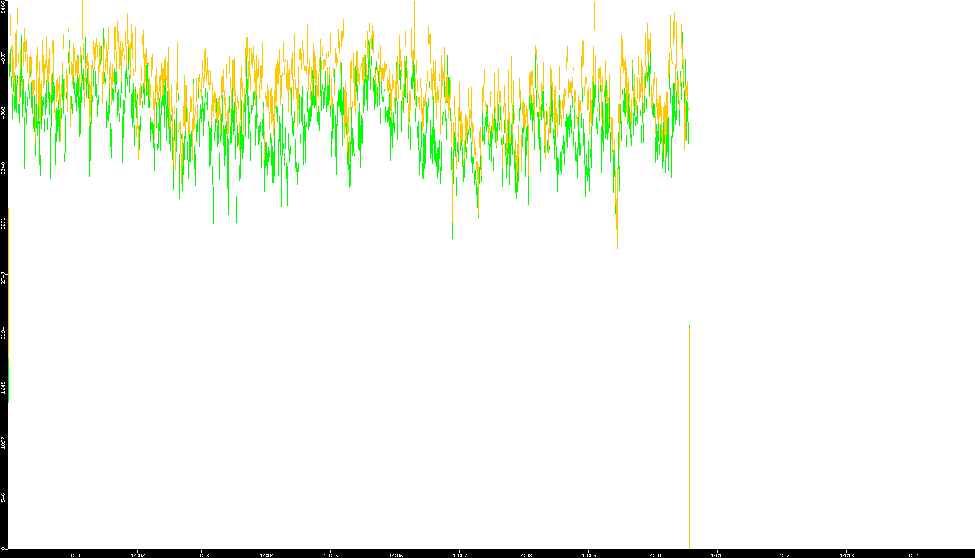Click the 14:10 time axis label
Image resolution: width=975 pixels, height=558 pixels.
[x=653, y=555]
